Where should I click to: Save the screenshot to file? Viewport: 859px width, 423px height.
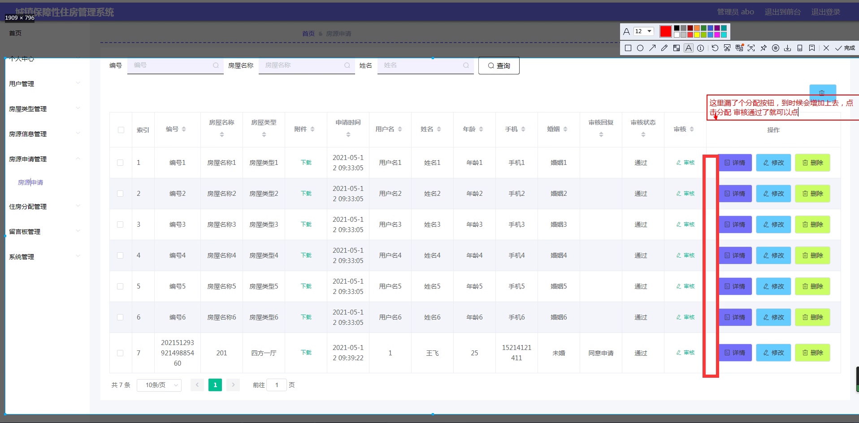788,48
